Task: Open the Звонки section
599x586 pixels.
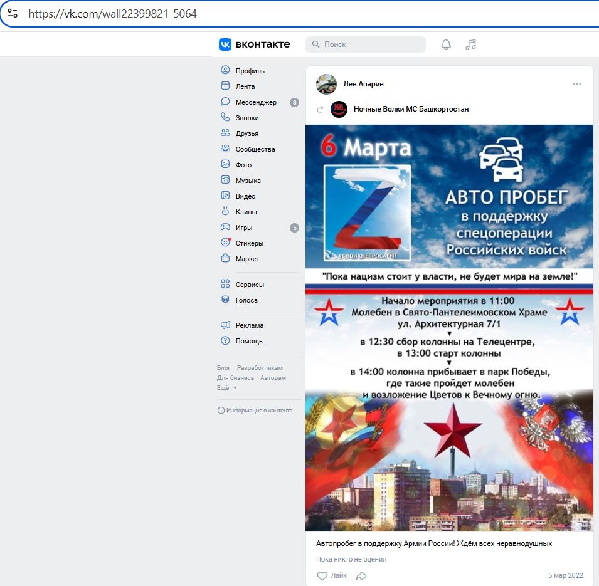Action: 246,117
